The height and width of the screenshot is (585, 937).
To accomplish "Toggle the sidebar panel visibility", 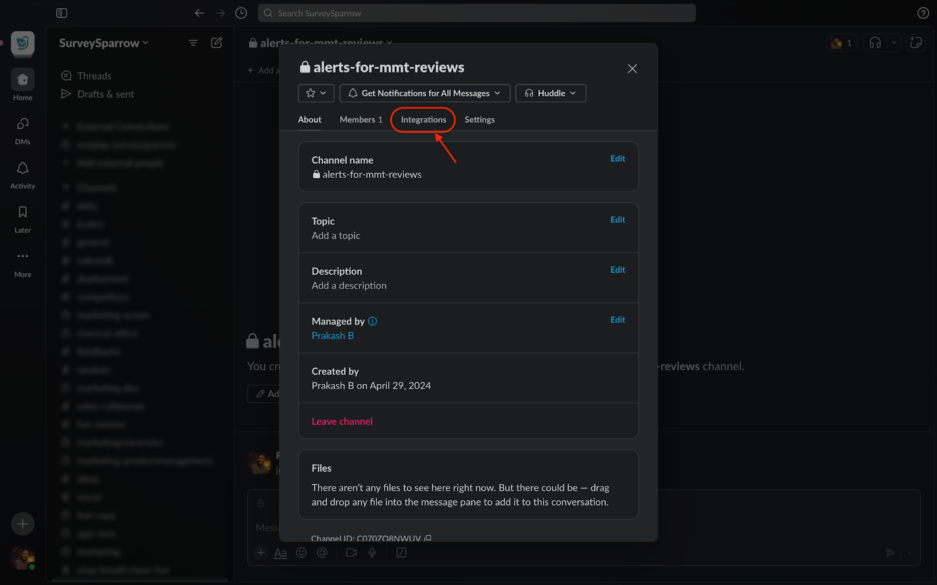I will (61, 13).
